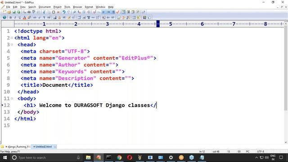Click the Windows search box
This screenshot has width=288, height=162.
[x=46, y=157]
